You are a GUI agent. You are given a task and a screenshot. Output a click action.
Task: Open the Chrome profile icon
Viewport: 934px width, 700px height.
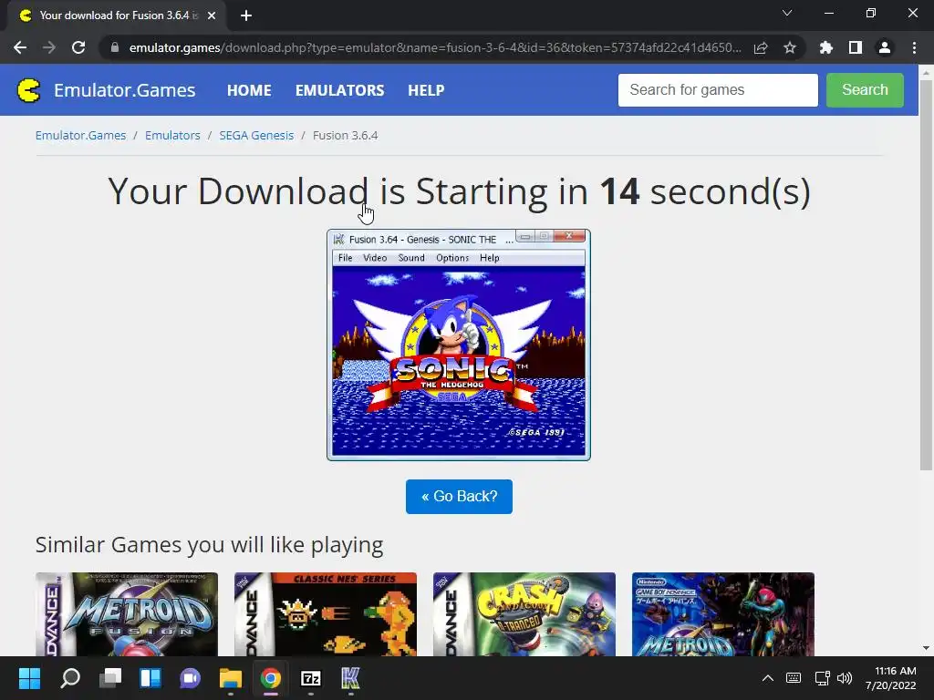pos(885,47)
